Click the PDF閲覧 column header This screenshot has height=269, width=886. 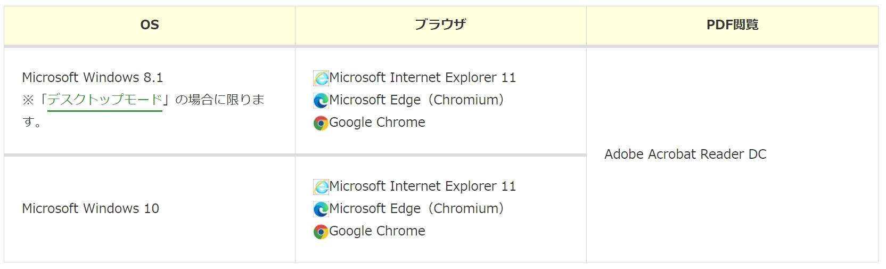pyautogui.click(x=732, y=25)
